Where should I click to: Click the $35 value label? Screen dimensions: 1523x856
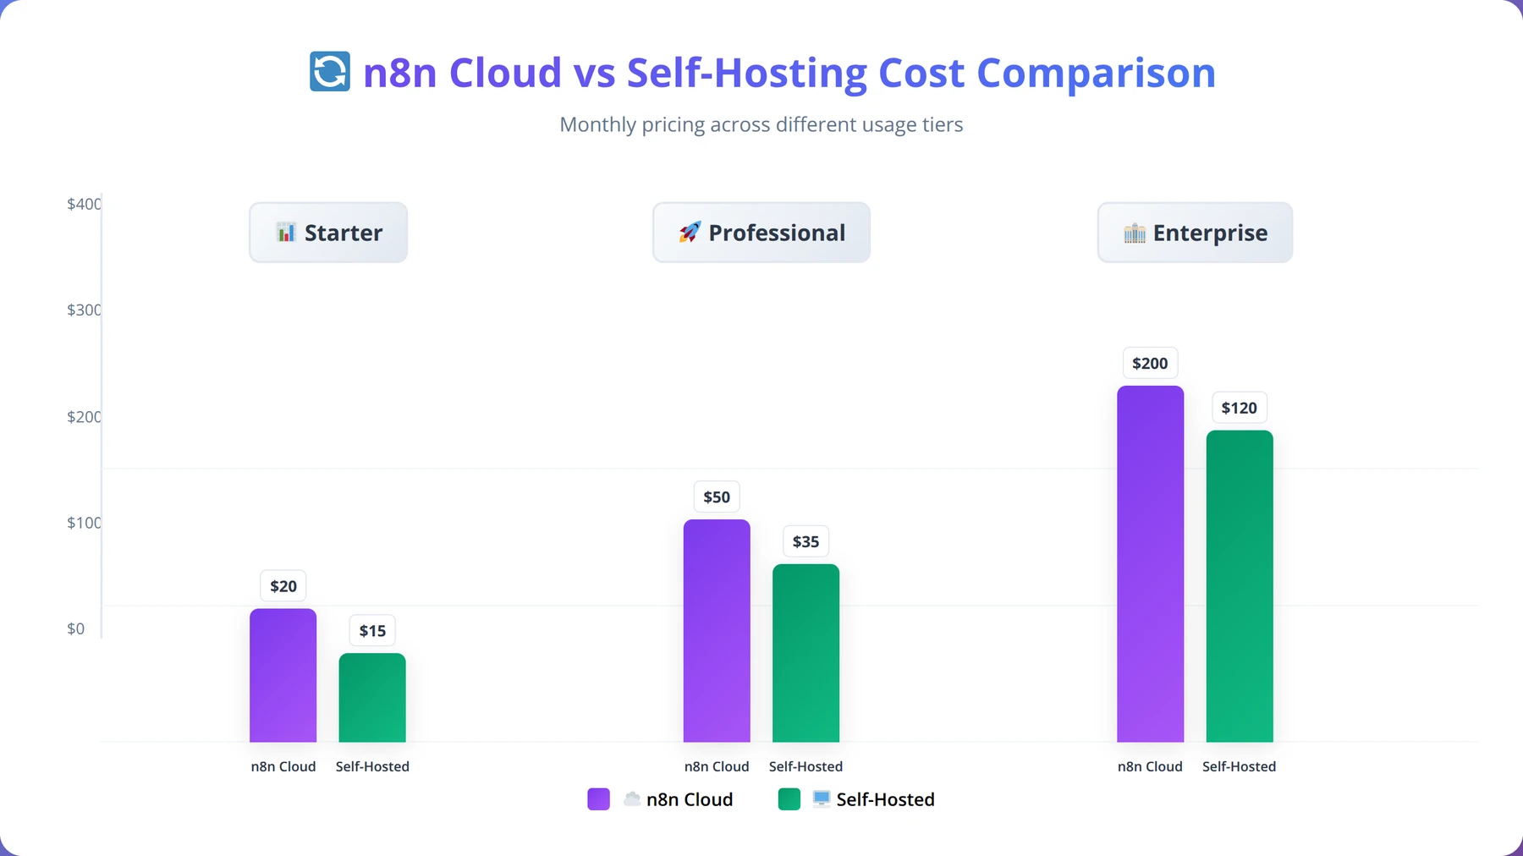click(806, 542)
